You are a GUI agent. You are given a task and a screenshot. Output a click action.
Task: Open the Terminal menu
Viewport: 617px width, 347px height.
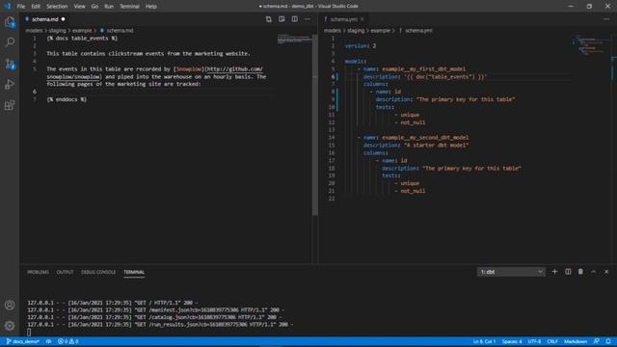(129, 7)
